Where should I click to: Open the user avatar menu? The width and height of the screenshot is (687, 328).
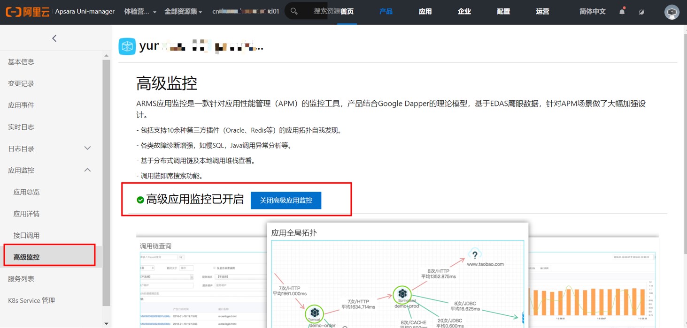[x=672, y=12]
